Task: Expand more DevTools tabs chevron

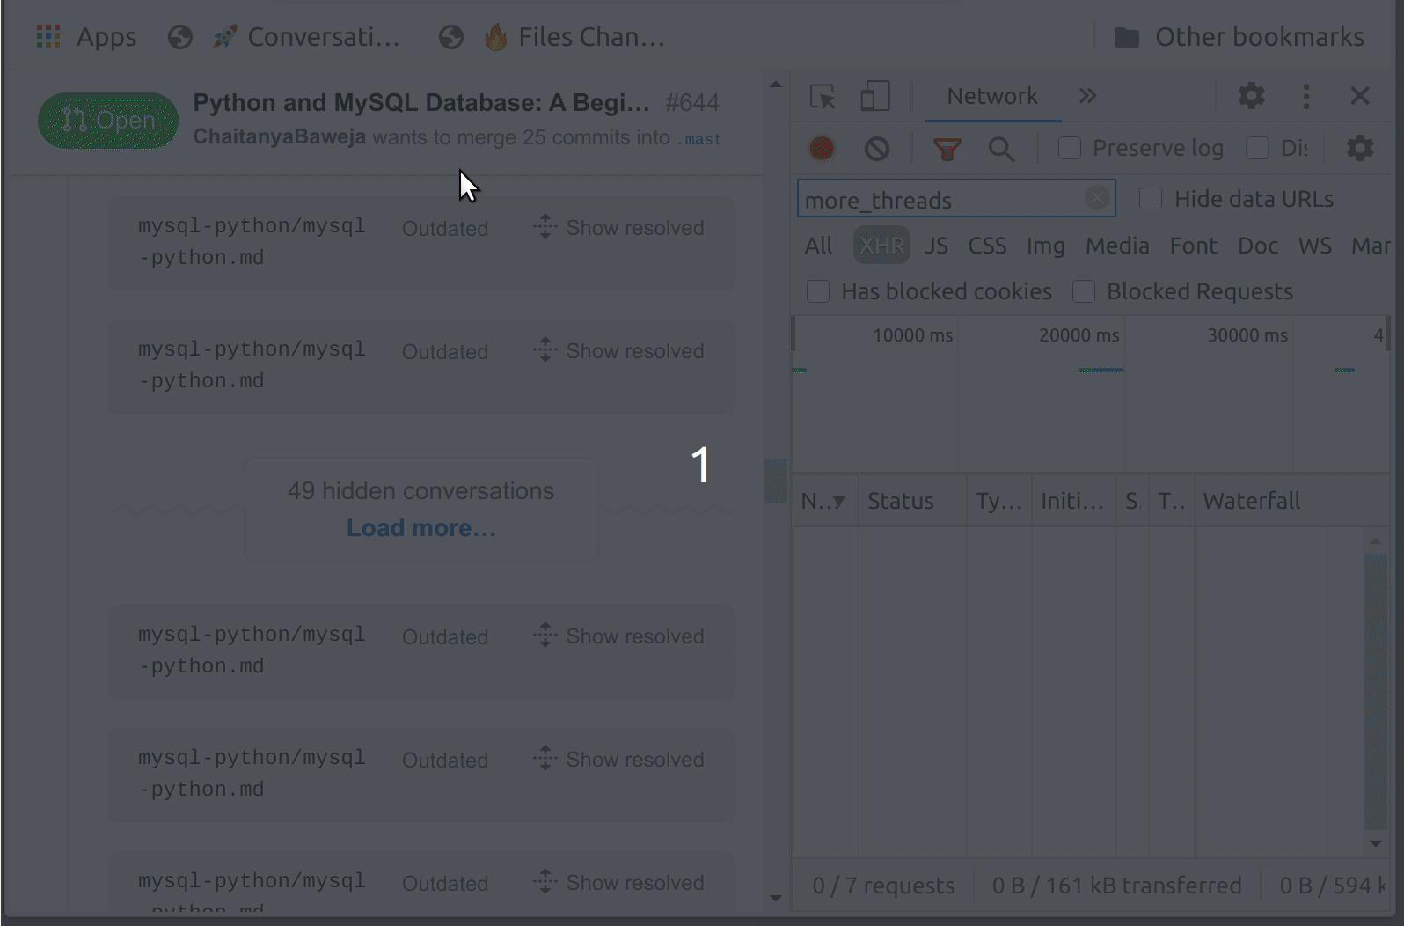Action: click(x=1087, y=96)
